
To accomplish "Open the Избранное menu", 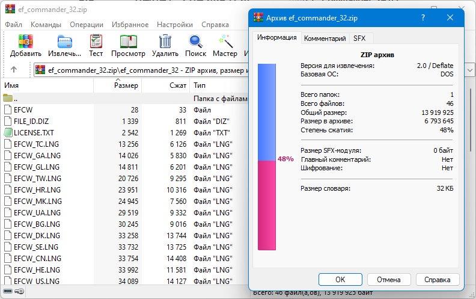I will click(x=130, y=25).
